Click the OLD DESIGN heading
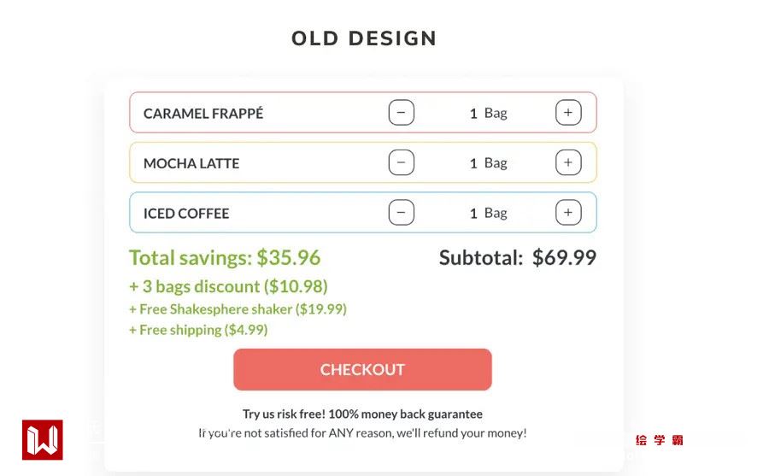 364,38
